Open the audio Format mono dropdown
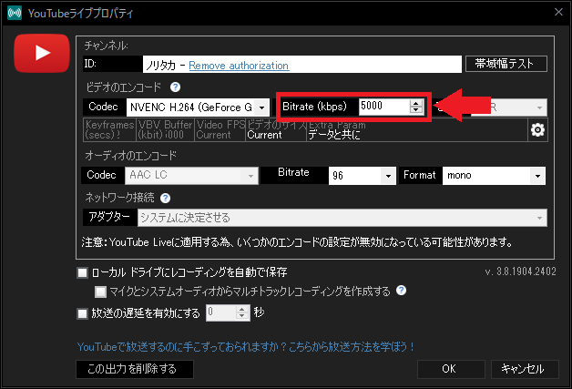The image size is (572, 389). coord(494,176)
